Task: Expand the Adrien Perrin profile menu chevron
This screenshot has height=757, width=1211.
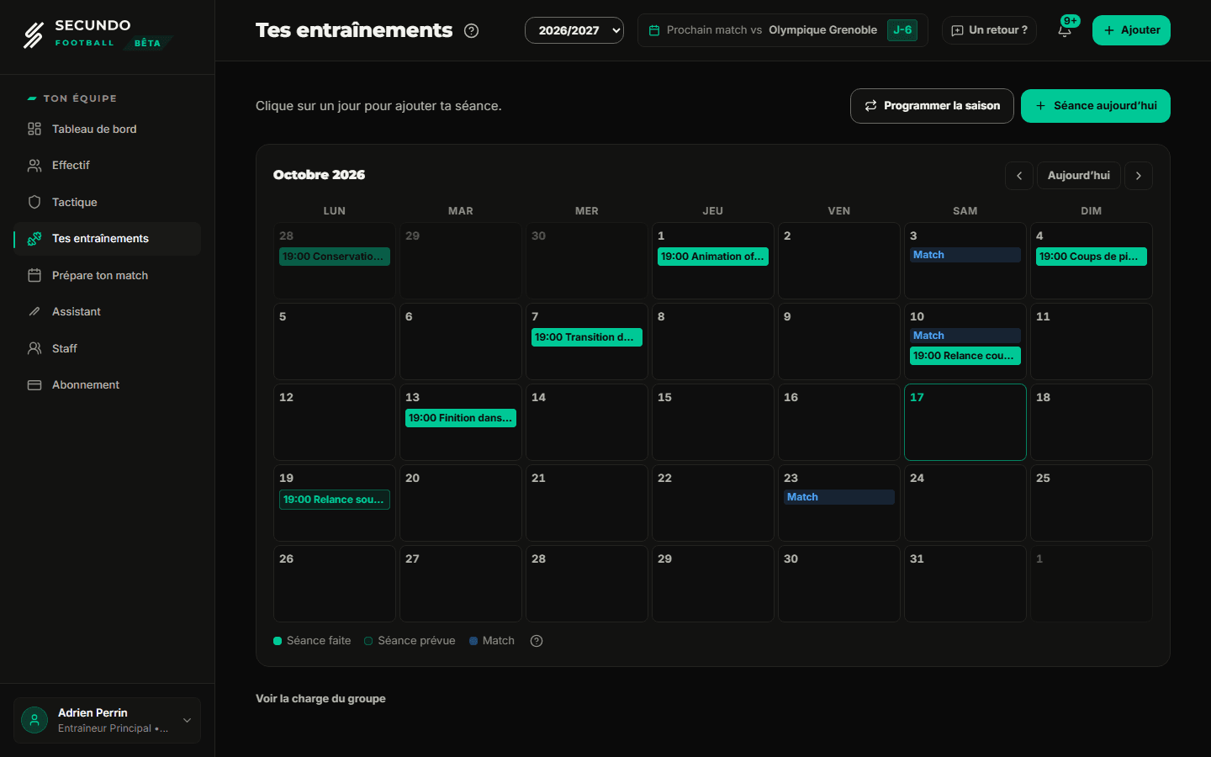Action: pos(187,720)
